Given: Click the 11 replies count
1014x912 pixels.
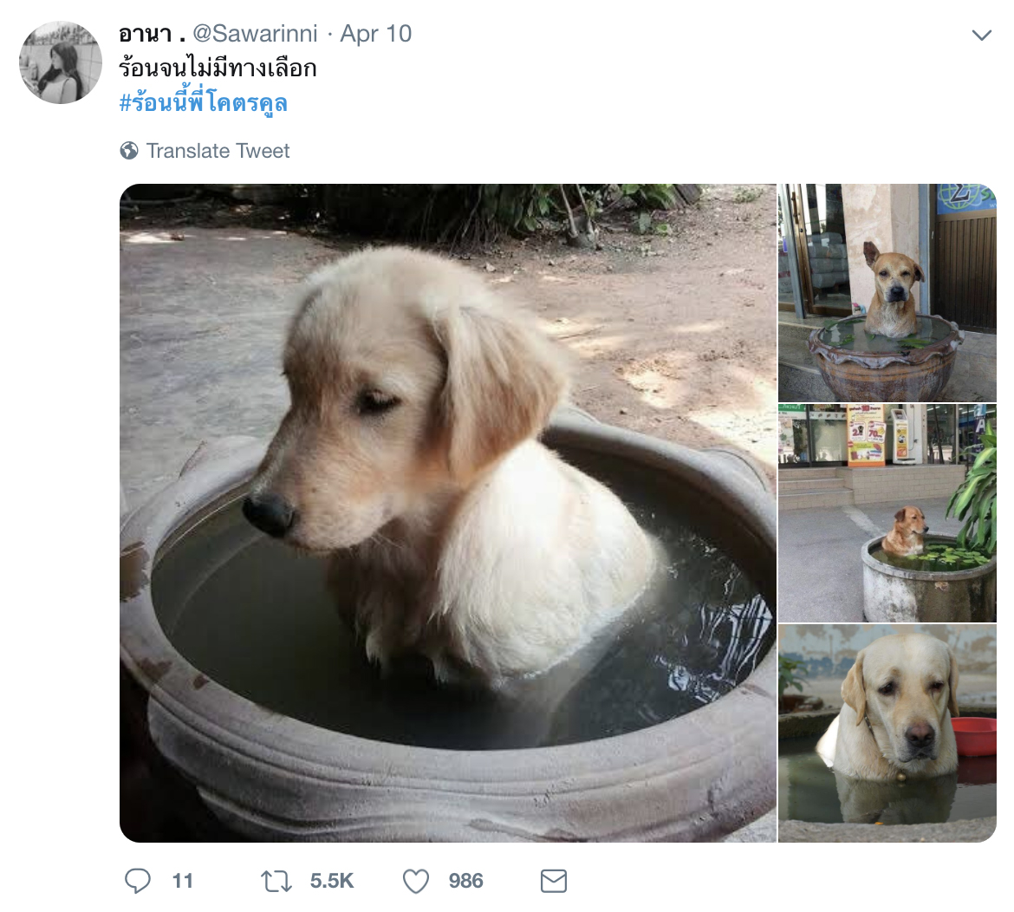Looking at the screenshot, I should (x=183, y=881).
